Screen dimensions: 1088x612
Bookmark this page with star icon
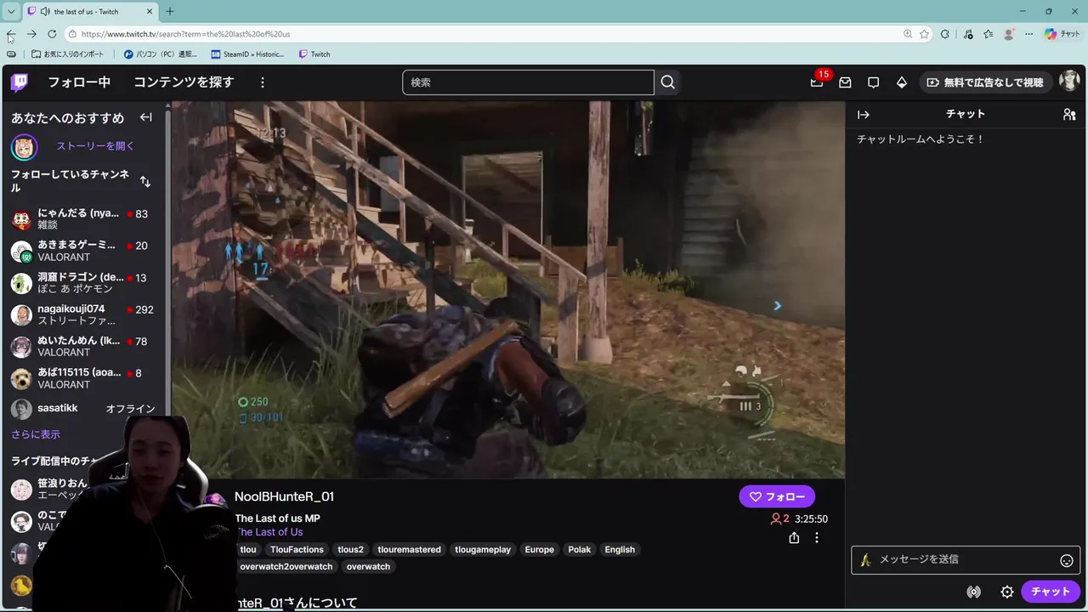click(x=924, y=34)
